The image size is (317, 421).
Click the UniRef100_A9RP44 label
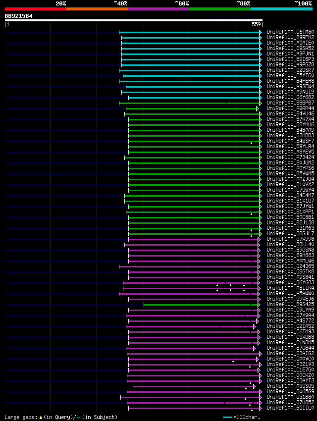pyautogui.click(x=290, y=108)
